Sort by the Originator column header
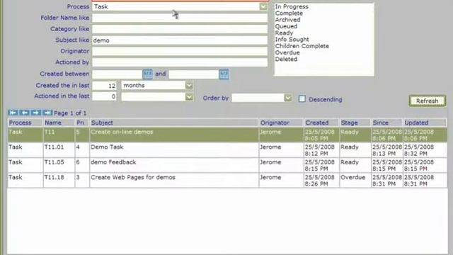This screenshot has width=453, height=255. pyautogui.click(x=281, y=123)
